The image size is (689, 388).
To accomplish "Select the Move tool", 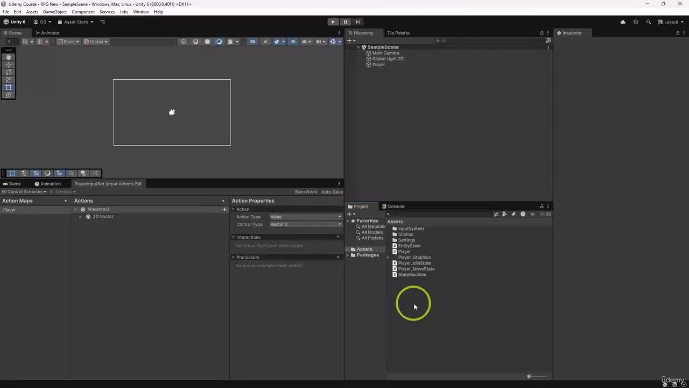I will (x=9, y=65).
